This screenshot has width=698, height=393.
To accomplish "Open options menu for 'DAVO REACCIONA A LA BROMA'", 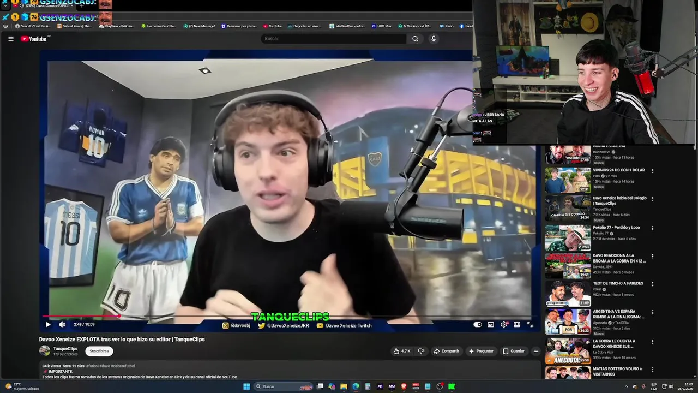I will tap(653, 257).
